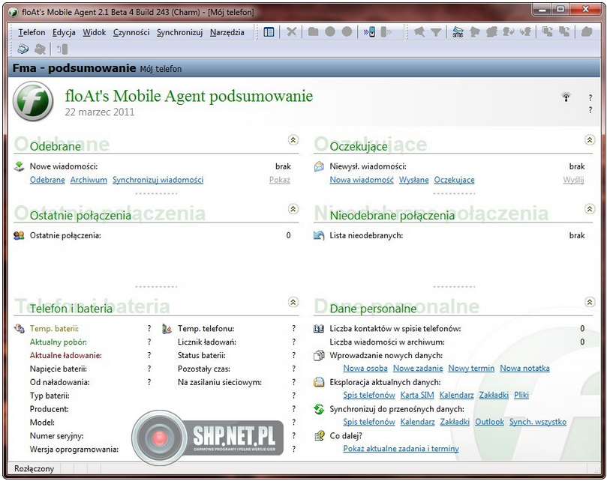Screen dimensions: 607x481
Task: Open the Telefon menu
Action: (32, 32)
